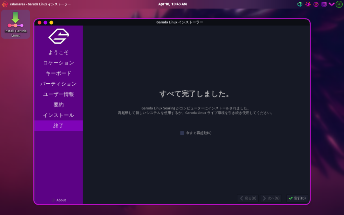
Task: Click the calamares app icon in top bar
Action: (x=5, y=4)
